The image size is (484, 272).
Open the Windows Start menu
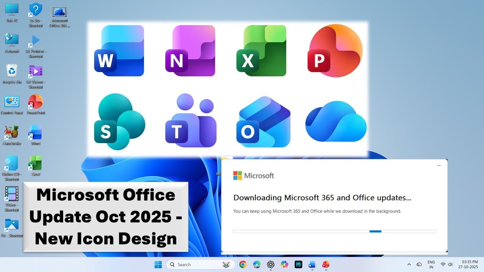point(158,264)
